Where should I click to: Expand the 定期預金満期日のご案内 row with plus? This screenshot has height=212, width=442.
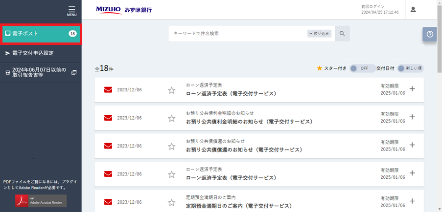coord(412,201)
